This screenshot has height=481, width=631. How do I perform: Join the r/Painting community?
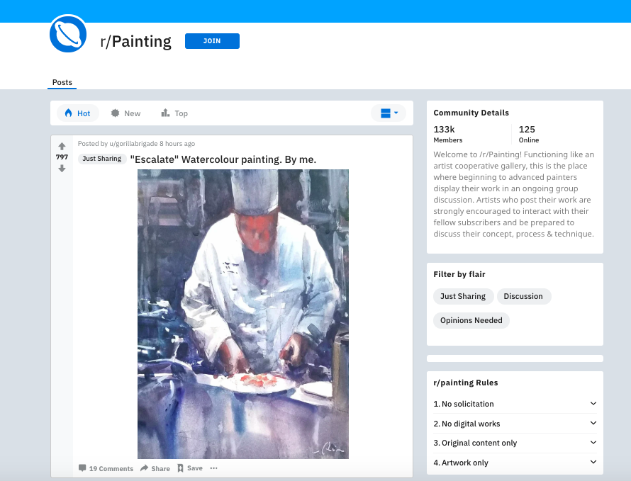(212, 41)
